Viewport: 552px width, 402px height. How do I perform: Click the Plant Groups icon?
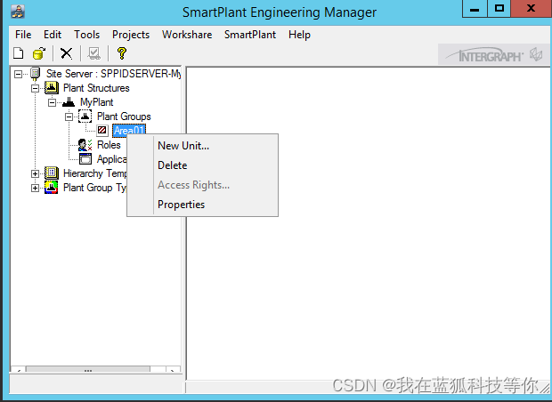[85, 116]
